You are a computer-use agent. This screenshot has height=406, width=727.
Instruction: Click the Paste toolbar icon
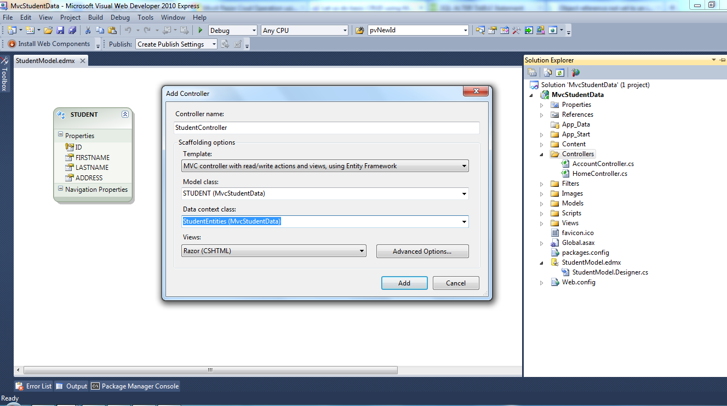[113, 30]
